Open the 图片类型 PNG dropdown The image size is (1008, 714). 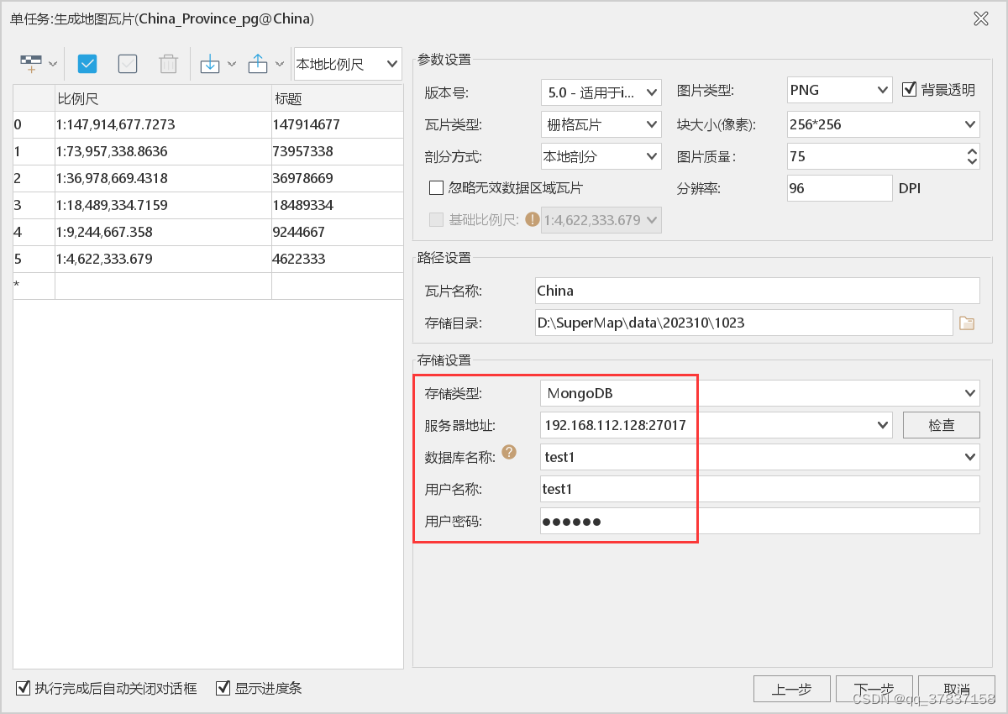tap(839, 90)
